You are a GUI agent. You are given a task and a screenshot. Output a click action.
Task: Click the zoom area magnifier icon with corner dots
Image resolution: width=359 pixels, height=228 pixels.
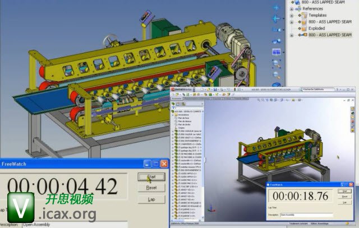(x=277, y=63)
